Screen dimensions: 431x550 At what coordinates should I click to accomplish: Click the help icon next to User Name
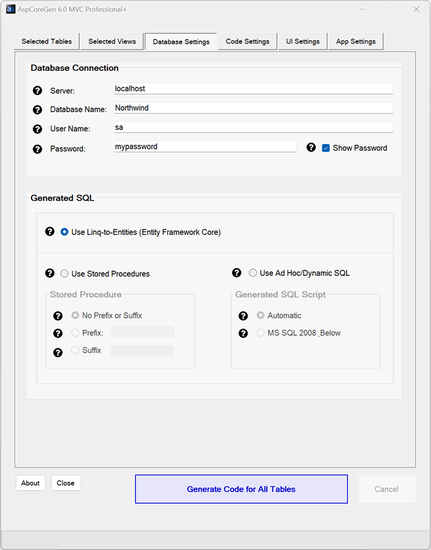pos(37,129)
